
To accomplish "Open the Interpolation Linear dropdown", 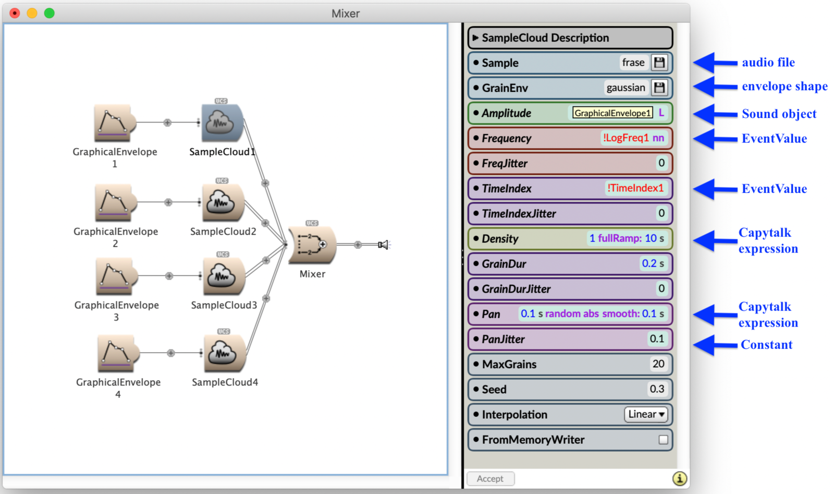I will [x=646, y=414].
